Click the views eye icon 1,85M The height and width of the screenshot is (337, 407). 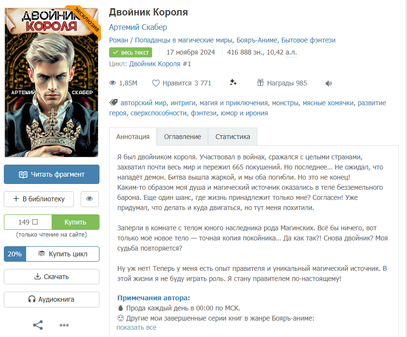[112, 83]
